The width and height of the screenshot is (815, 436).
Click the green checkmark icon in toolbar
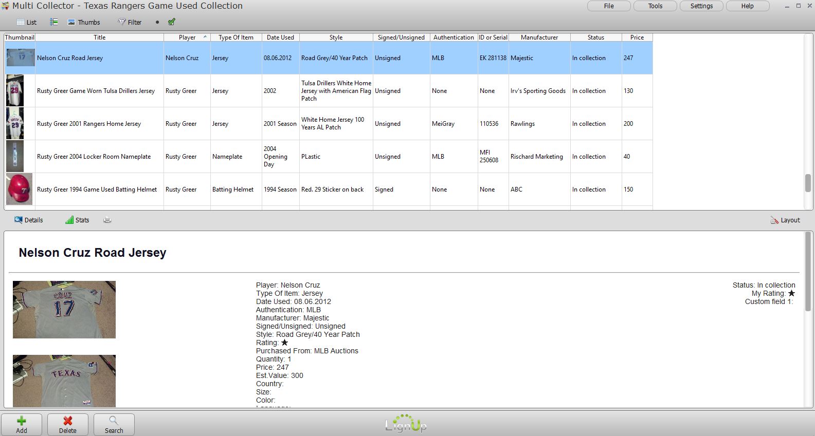[172, 22]
